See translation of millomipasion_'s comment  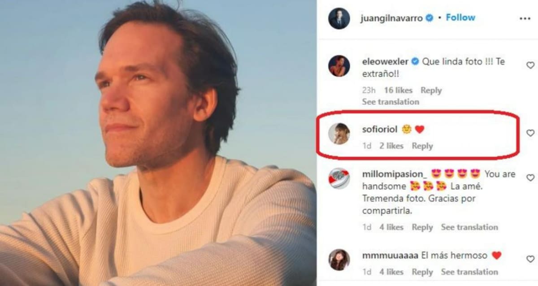pos(470,227)
